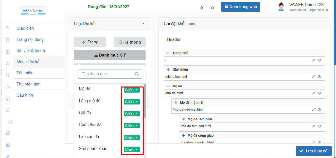The image size is (336, 158).
Task: Click the notification bell icon
Action: 202,8
